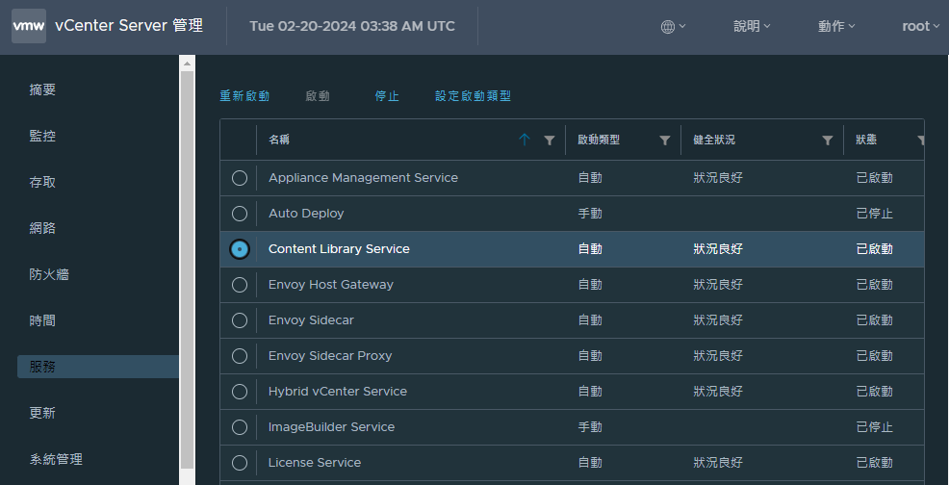Click 狀況良好 in Content Library Service row
The height and width of the screenshot is (485, 949).
tap(718, 249)
